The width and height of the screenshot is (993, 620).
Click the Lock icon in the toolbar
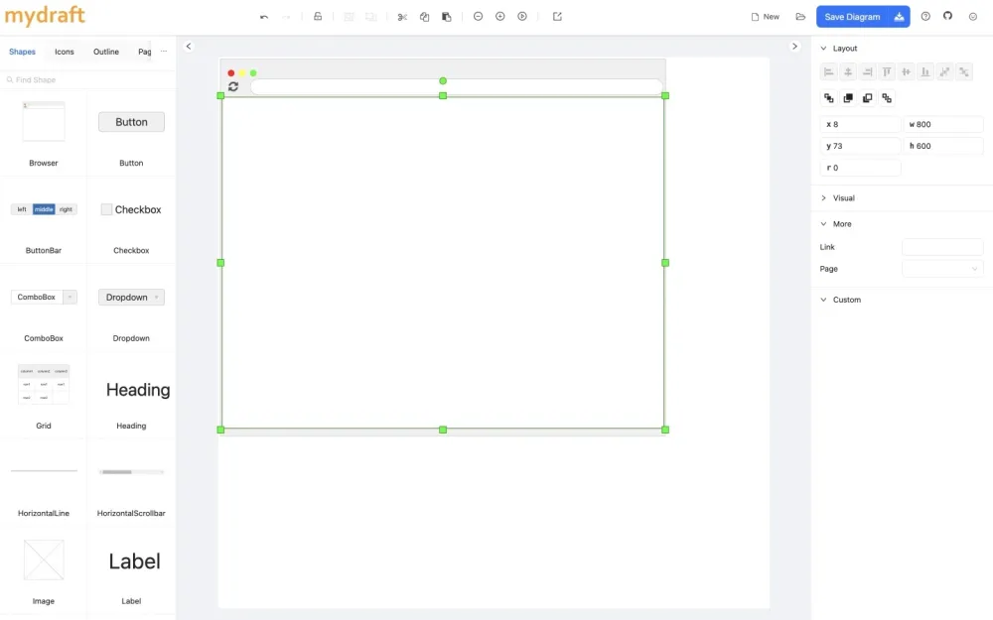coord(318,16)
